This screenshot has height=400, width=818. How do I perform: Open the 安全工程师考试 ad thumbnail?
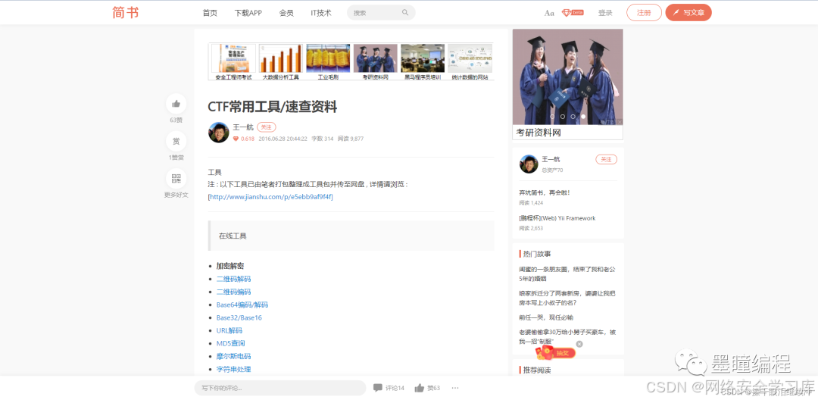(x=233, y=62)
